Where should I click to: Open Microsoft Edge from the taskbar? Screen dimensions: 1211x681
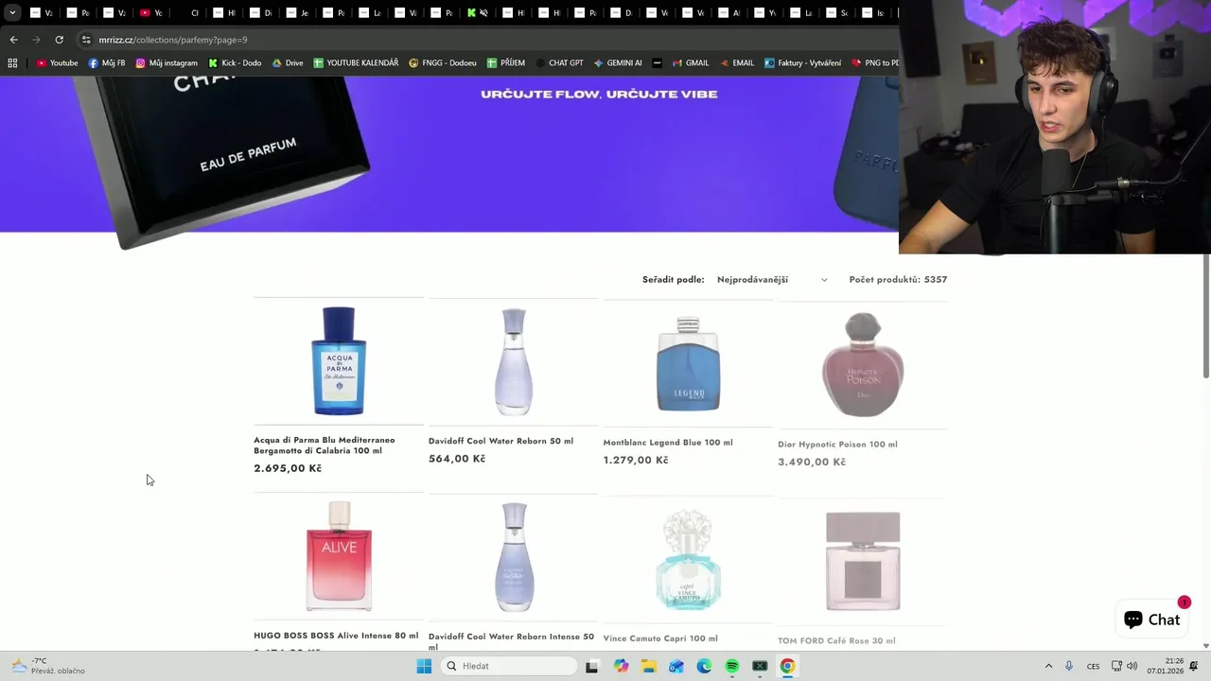pos(704,666)
